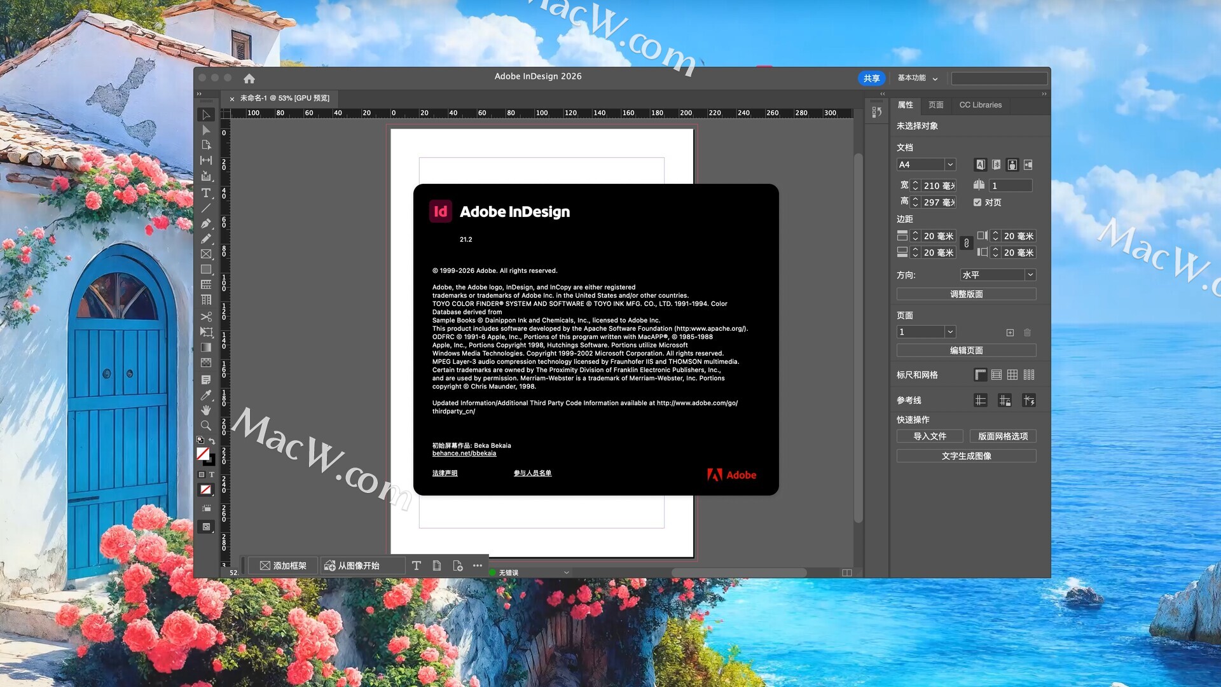Click the Home icon in title bar
This screenshot has height=687, width=1221.
(249, 78)
